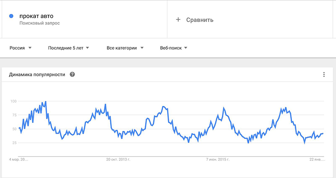Click the 4 мар. start date label
Screen dimensions: 336x178
click(x=18, y=159)
